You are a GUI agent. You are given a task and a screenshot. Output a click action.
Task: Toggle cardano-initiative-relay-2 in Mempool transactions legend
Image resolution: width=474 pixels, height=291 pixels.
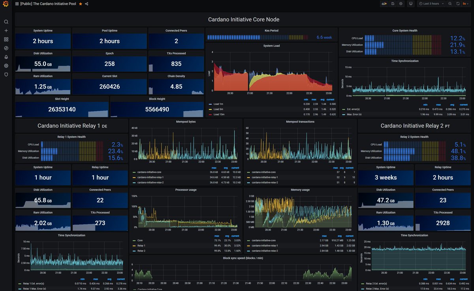point(265,182)
